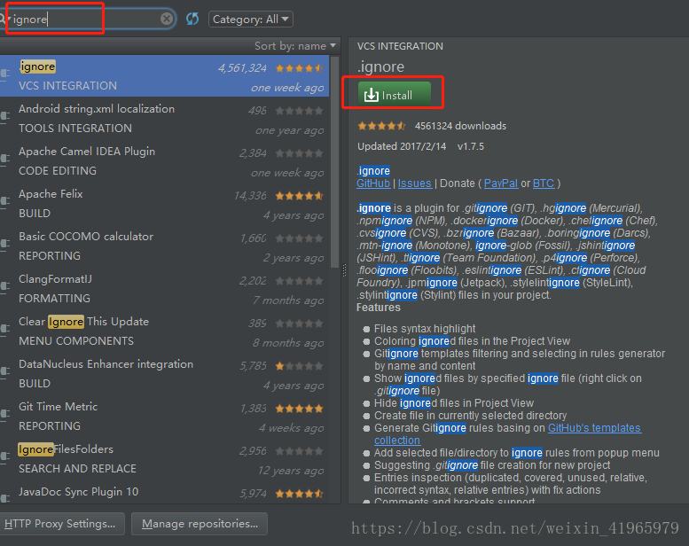Click the VCS INTEGRATION header in details
The width and height of the screenshot is (689, 546).
click(400, 46)
